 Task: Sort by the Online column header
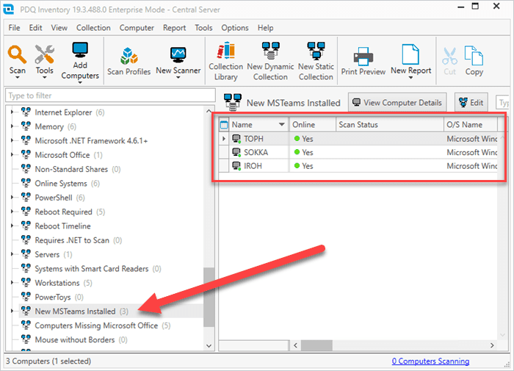(312, 125)
